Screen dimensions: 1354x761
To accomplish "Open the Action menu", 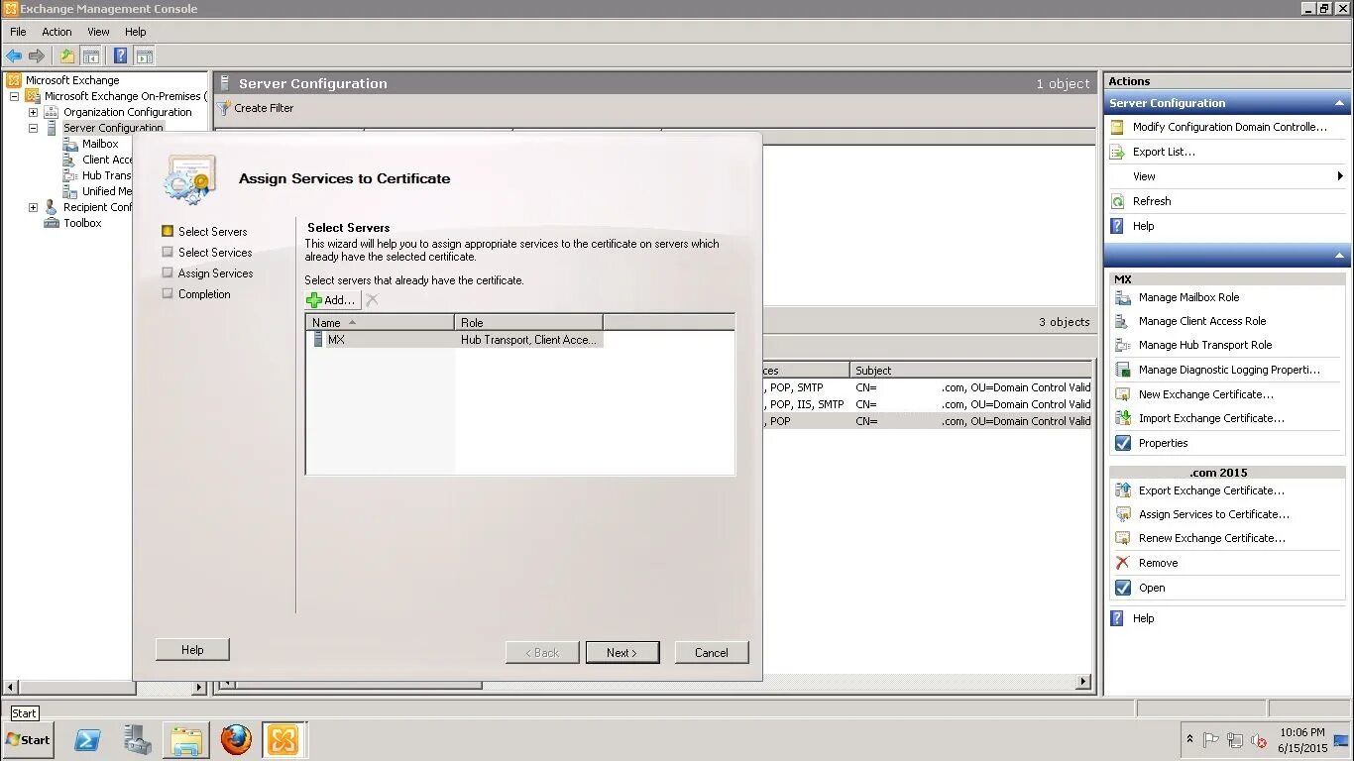I will pos(56,32).
